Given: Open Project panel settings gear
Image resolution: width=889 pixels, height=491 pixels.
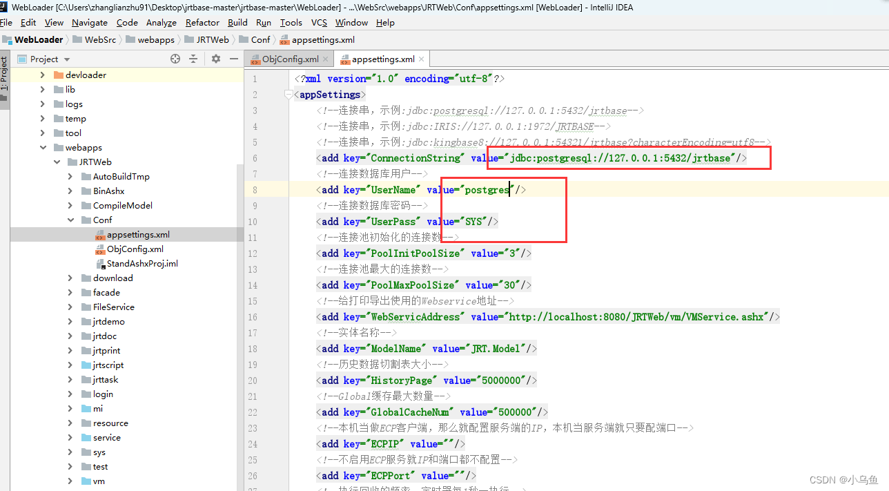Looking at the screenshot, I should click(x=216, y=59).
